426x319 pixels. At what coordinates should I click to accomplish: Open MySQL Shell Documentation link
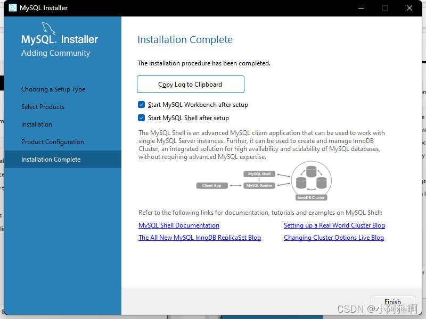tap(179, 225)
